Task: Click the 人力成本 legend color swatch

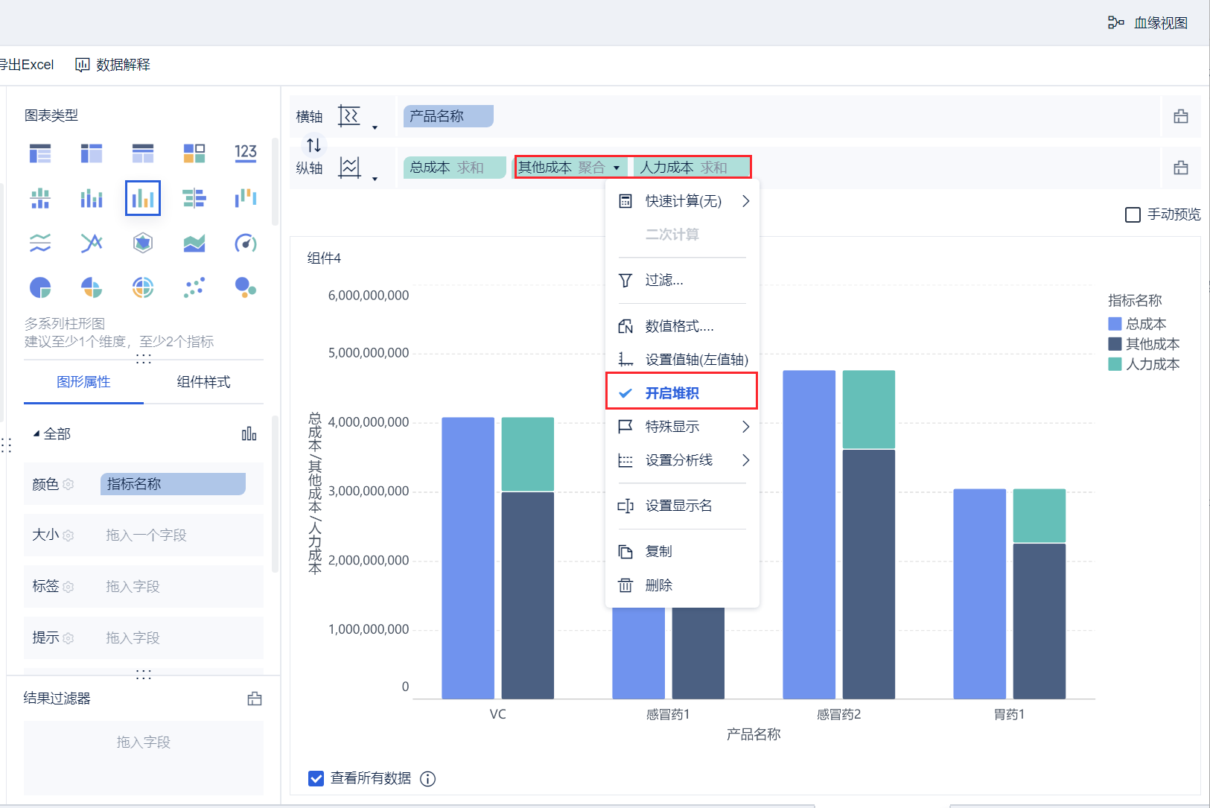Action: tap(1115, 364)
